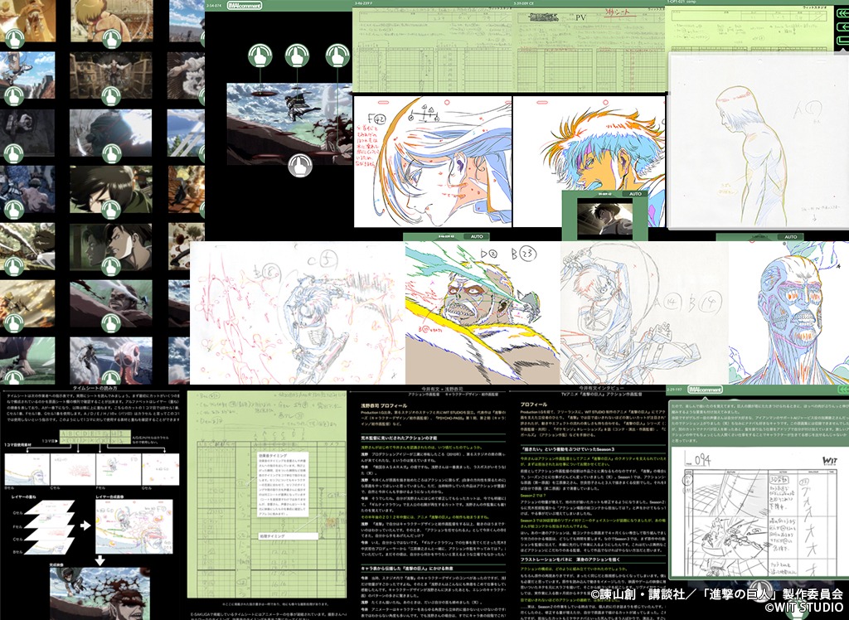Tap the touch icon on the black-haired girl close-up thumbnail
The image size is (849, 620).
[110, 209]
